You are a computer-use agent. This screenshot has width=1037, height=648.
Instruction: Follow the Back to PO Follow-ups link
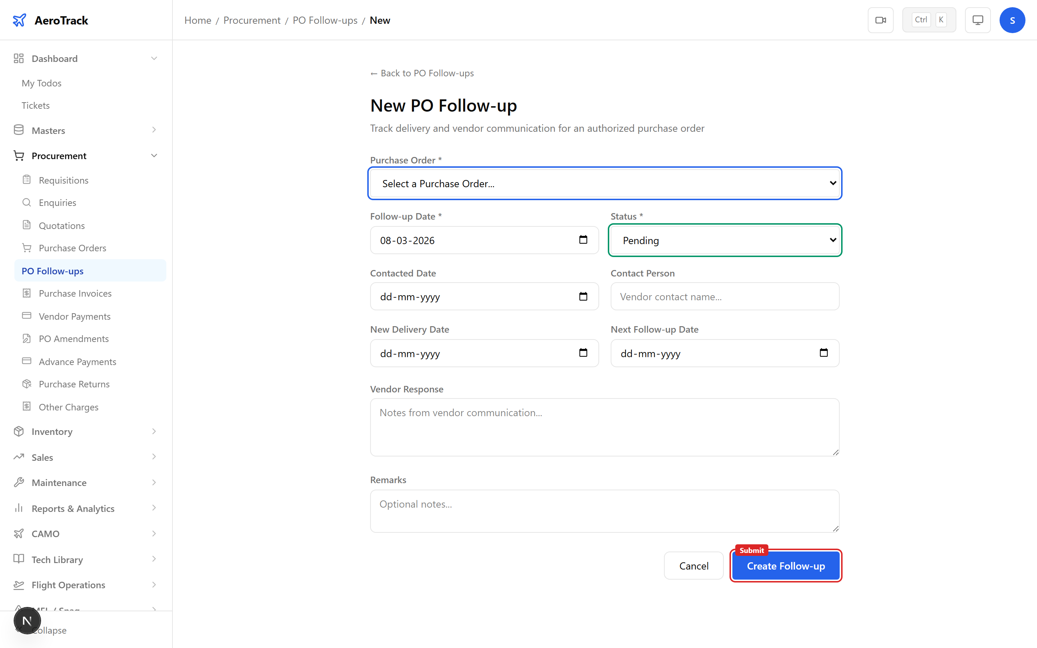pyautogui.click(x=422, y=73)
